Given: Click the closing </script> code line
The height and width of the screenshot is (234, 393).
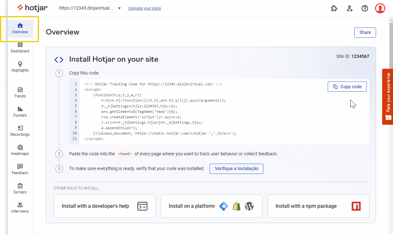Looking at the screenshot, I should [x=94, y=139].
